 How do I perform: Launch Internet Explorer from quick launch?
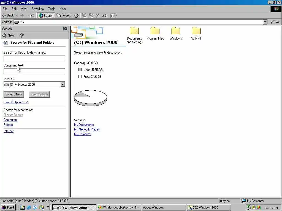(29, 208)
